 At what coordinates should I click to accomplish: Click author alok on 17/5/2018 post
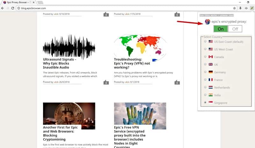coord(127,14)
